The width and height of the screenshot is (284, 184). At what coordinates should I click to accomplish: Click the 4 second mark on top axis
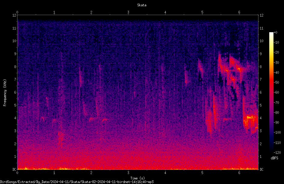165,12
